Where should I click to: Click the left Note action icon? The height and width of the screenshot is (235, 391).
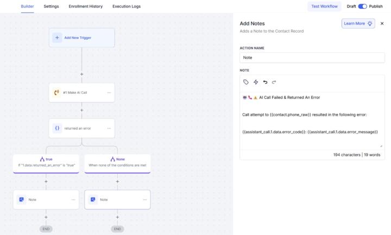(x=21, y=199)
